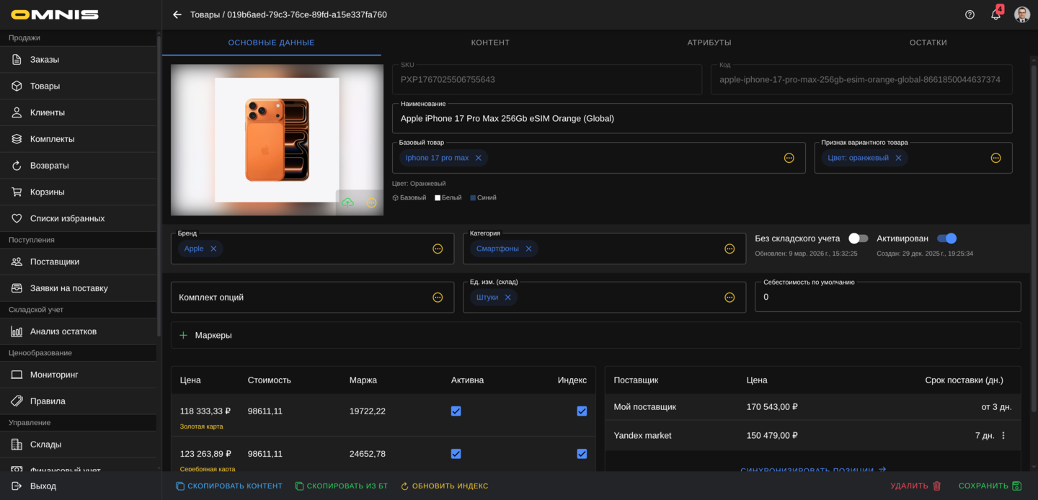Open the Комплект опций selector
Screen dimensions: 1038x500
tap(438, 298)
